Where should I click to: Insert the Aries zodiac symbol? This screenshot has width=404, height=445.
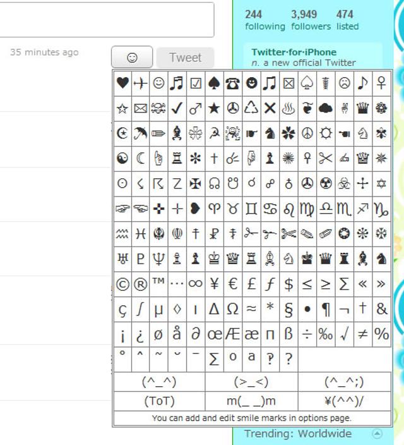(x=215, y=209)
